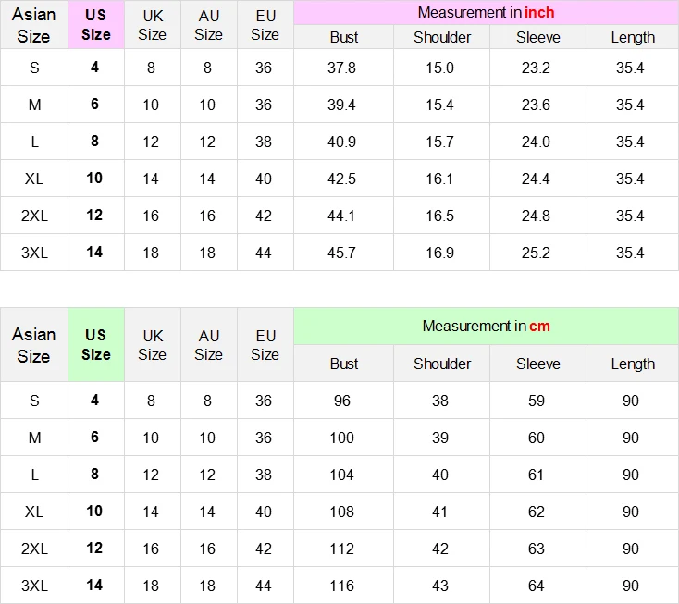Click the UK Size header in top table
Viewport: 679px width, 604px height.
(x=152, y=25)
